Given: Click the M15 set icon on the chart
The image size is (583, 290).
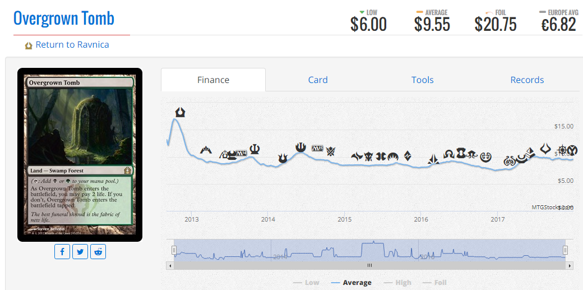Looking at the screenshot, I should click(x=317, y=148).
